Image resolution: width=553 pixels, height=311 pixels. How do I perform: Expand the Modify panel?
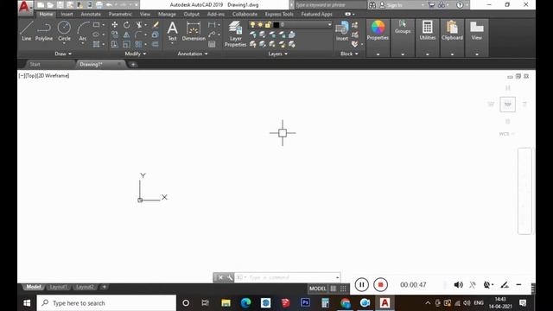136,54
